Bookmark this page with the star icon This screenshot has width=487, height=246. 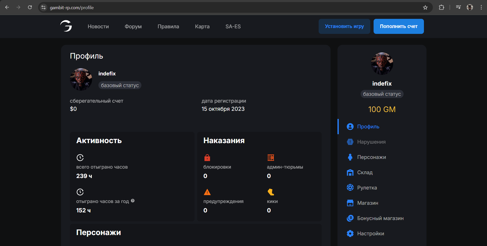[x=425, y=7]
